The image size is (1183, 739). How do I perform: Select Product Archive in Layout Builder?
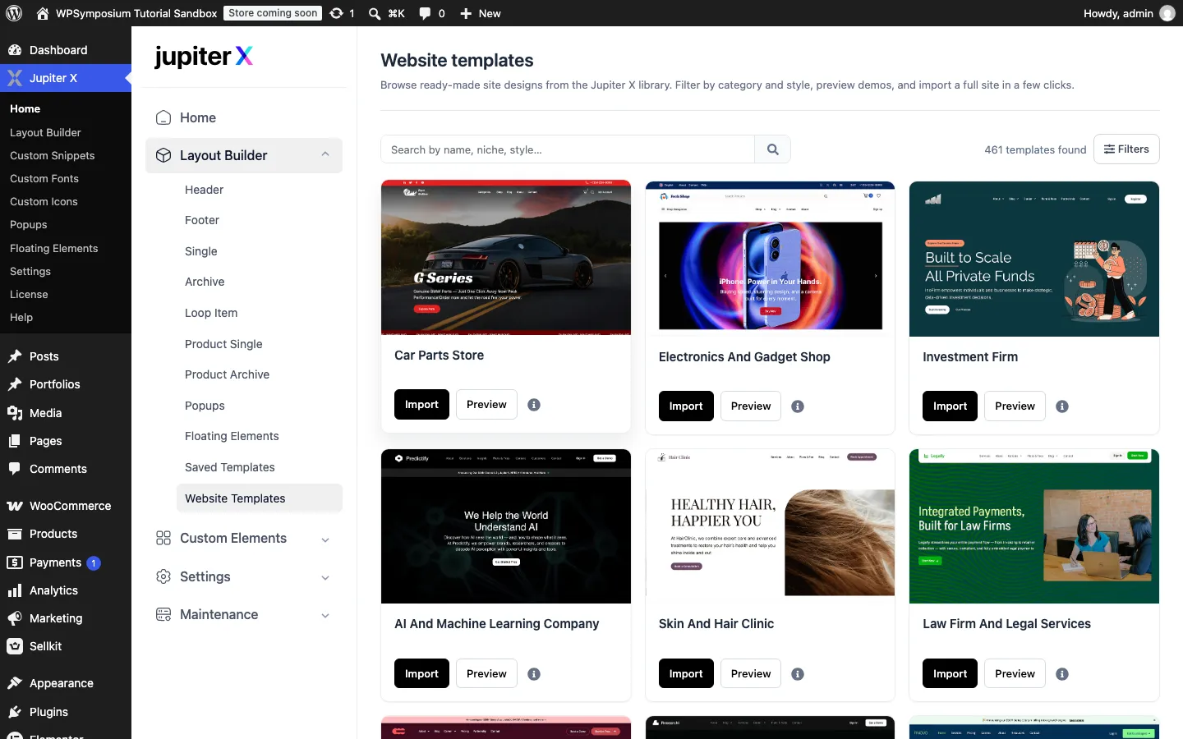pyautogui.click(x=227, y=374)
